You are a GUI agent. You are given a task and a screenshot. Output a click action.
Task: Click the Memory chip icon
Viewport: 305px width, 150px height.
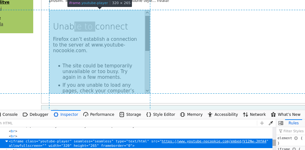pyautogui.click(x=183, y=115)
